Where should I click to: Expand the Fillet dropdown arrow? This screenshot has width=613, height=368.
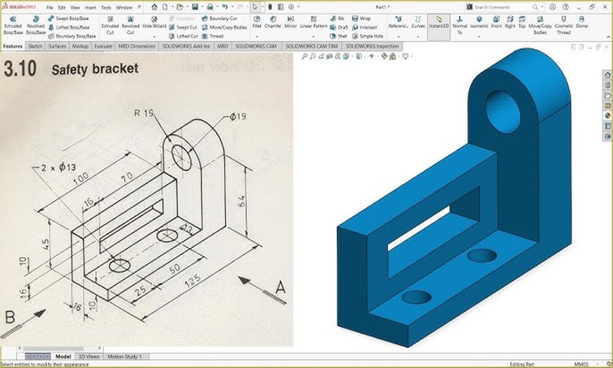pyautogui.click(x=257, y=36)
